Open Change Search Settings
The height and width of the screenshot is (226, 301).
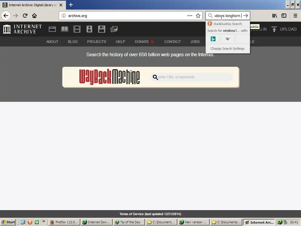pos(228,49)
